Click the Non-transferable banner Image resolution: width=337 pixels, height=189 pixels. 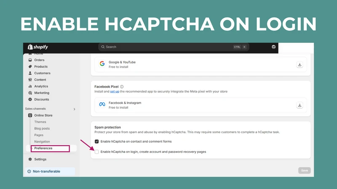(50, 171)
